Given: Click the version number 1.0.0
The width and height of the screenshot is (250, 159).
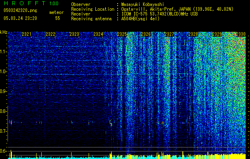Looking at the screenshot, I should click(x=54, y=4).
